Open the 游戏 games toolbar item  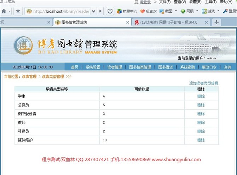pos(208,11)
